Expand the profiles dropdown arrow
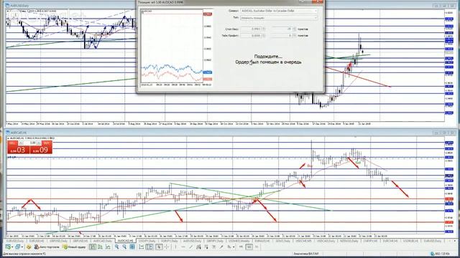460x258 pixels. pos(22,247)
